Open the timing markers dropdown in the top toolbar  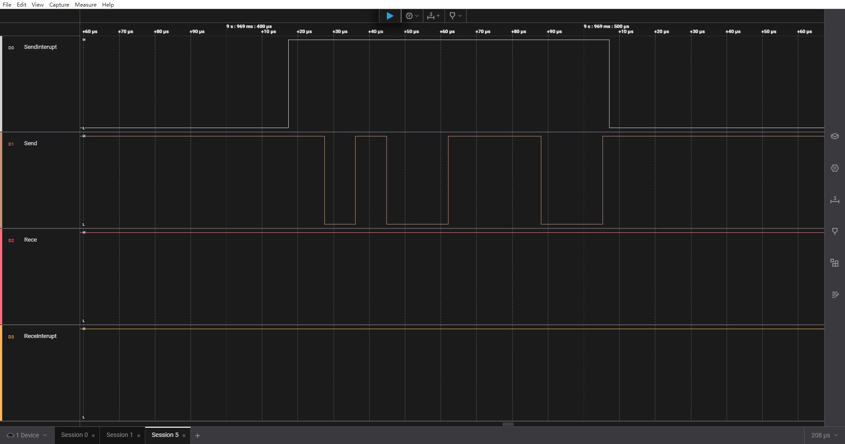455,16
